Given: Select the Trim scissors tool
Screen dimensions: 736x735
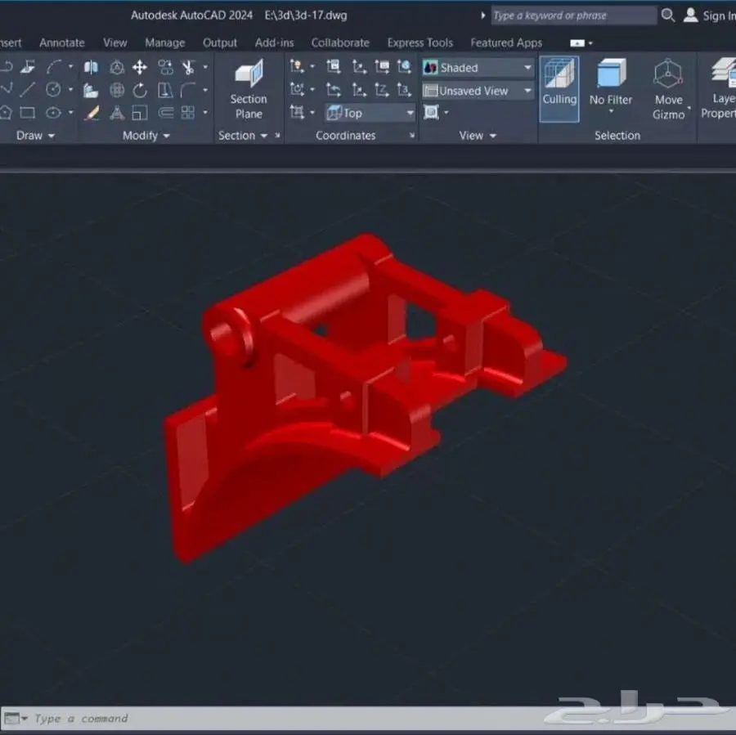Looking at the screenshot, I should point(189,67).
